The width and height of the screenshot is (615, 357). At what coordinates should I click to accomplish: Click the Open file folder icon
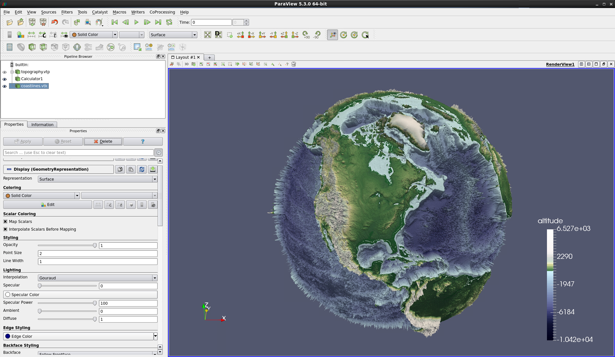click(10, 22)
